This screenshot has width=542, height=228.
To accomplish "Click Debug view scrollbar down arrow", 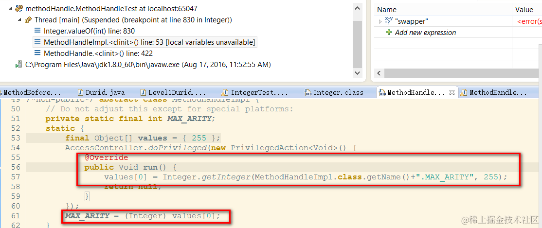I will pyautogui.click(x=357, y=73).
